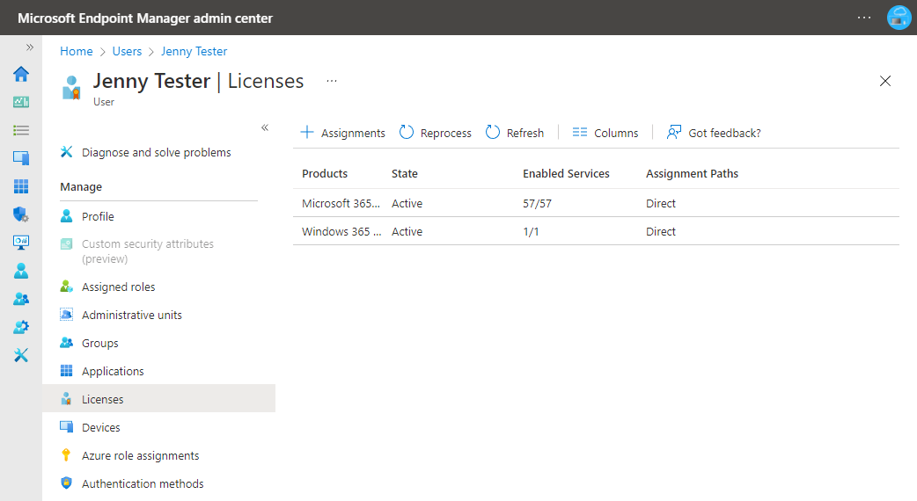The width and height of the screenshot is (917, 501).
Task: Open Home icon in left navigation rail
Action: click(21, 74)
